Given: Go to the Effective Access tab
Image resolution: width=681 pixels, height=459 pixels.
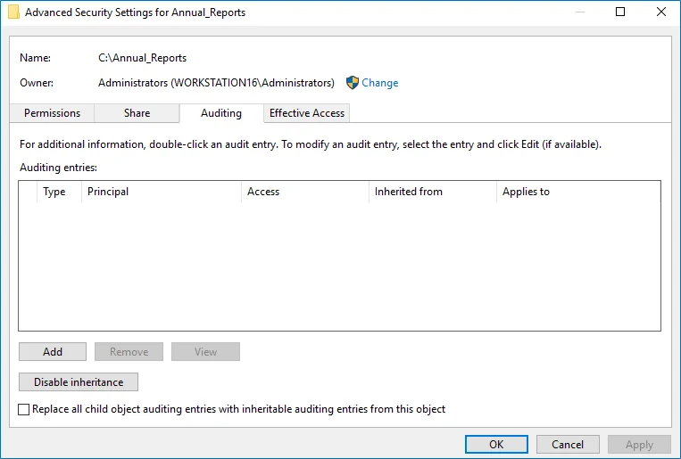Looking at the screenshot, I should 307,113.
